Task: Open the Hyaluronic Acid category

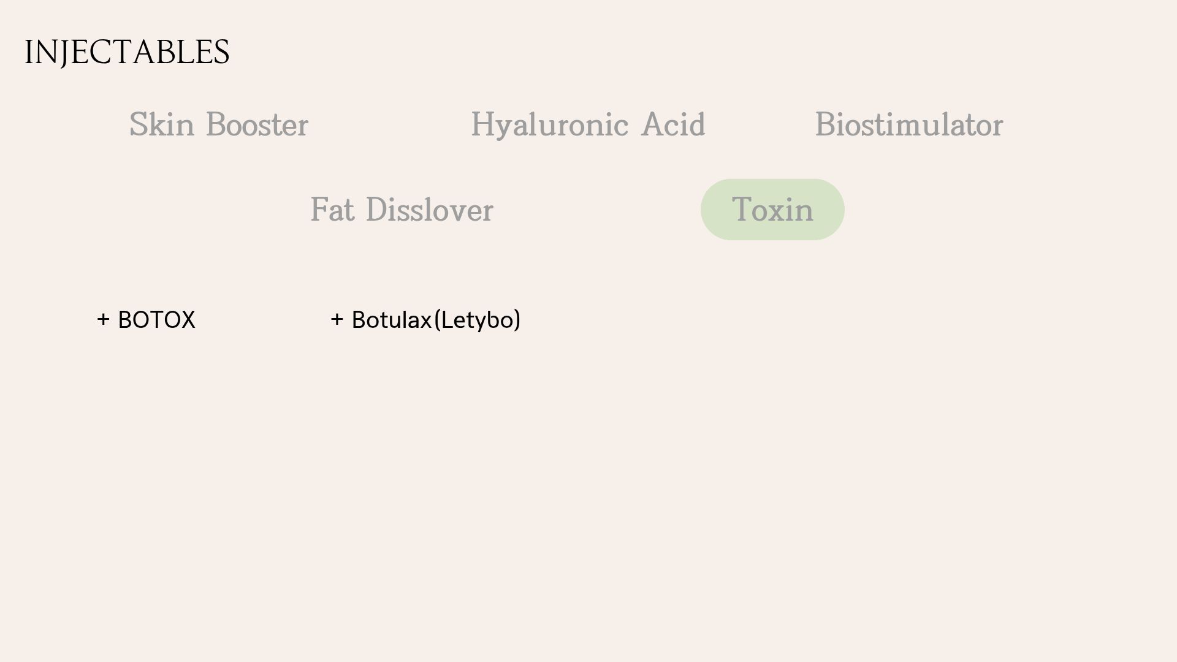Action: pyautogui.click(x=587, y=125)
